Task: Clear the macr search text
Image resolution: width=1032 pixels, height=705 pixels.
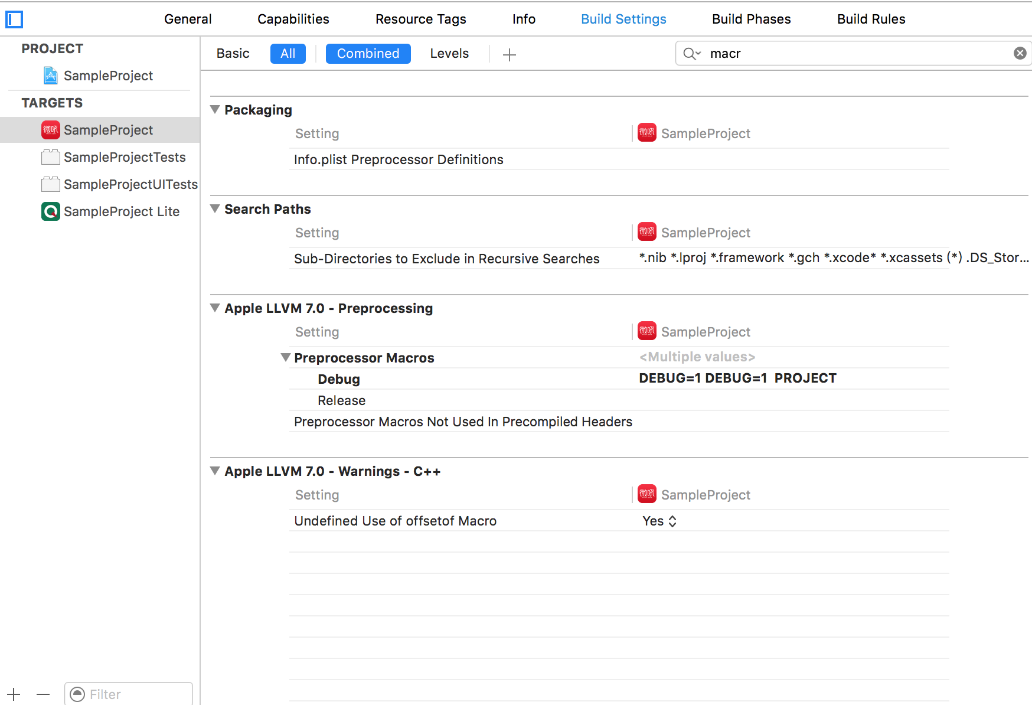Action: coord(1020,53)
